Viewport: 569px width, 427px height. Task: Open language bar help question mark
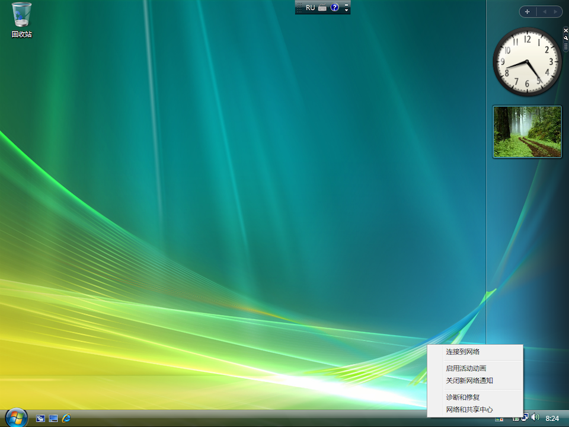pos(334,7)
